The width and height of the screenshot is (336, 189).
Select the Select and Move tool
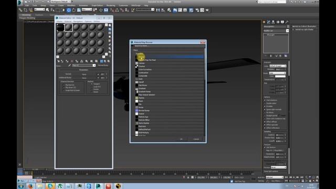click(x=69, y=10)
